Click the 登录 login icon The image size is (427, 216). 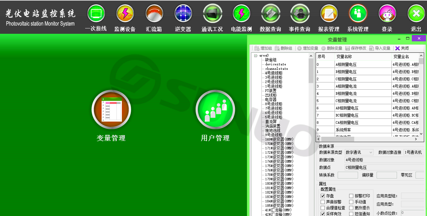click(x=387, y=14)
